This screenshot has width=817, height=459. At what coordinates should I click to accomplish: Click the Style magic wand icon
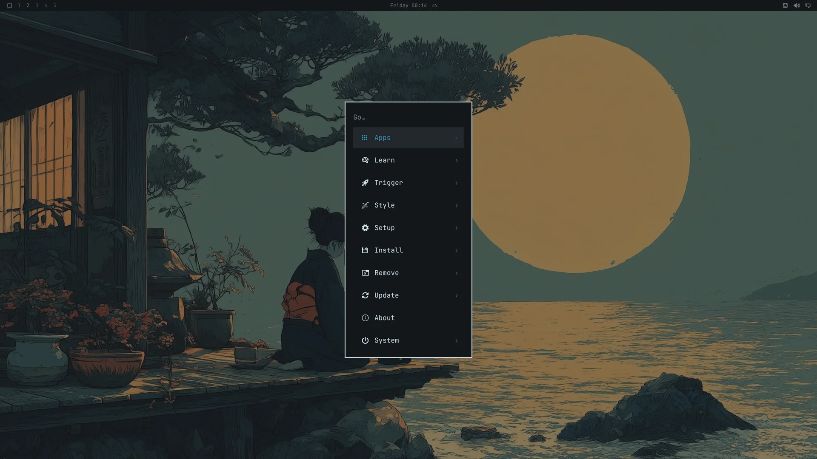coord(365,205)
